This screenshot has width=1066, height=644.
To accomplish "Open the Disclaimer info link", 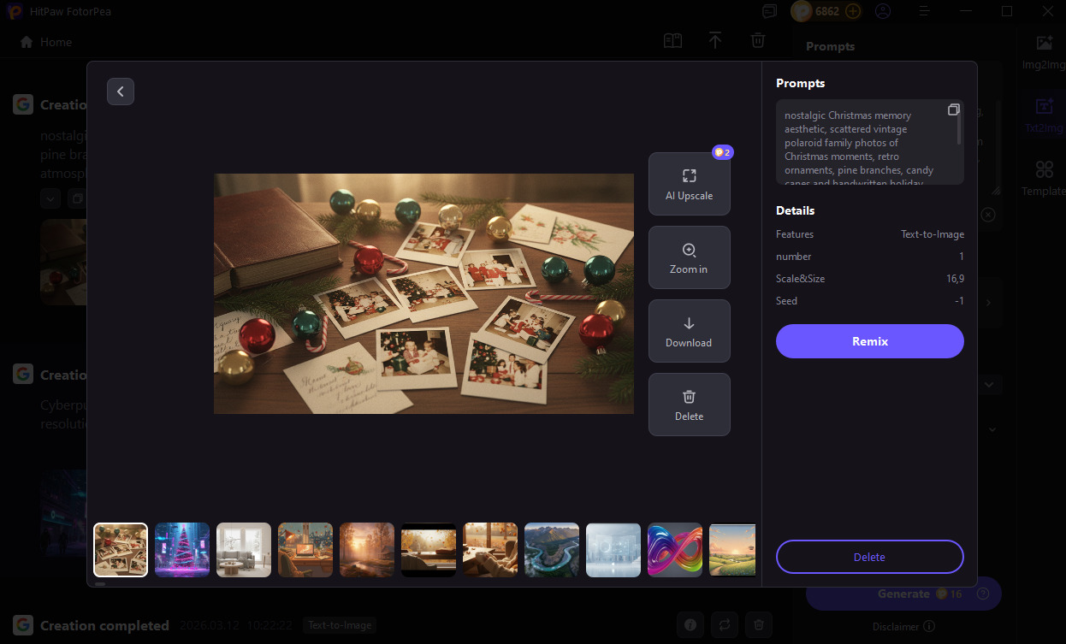I will coord(903,626).
